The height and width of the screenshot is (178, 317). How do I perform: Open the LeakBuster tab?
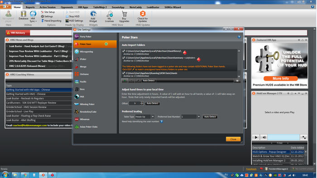153,7
